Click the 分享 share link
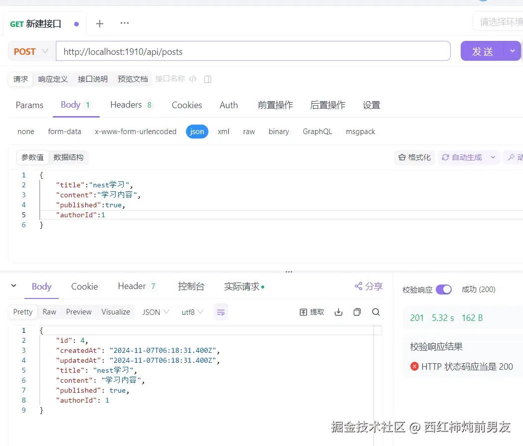This screenshot has height=446, width=523. [x=368, y=287]
